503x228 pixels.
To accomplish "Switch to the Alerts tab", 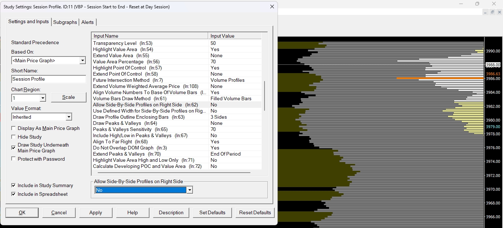I will [x=88, y=22].
